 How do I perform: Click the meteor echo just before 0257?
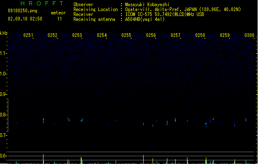click(x=176, y=120)
